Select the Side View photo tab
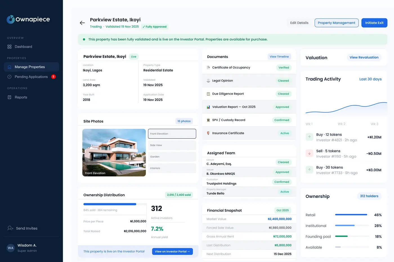 tap(172, 145)
